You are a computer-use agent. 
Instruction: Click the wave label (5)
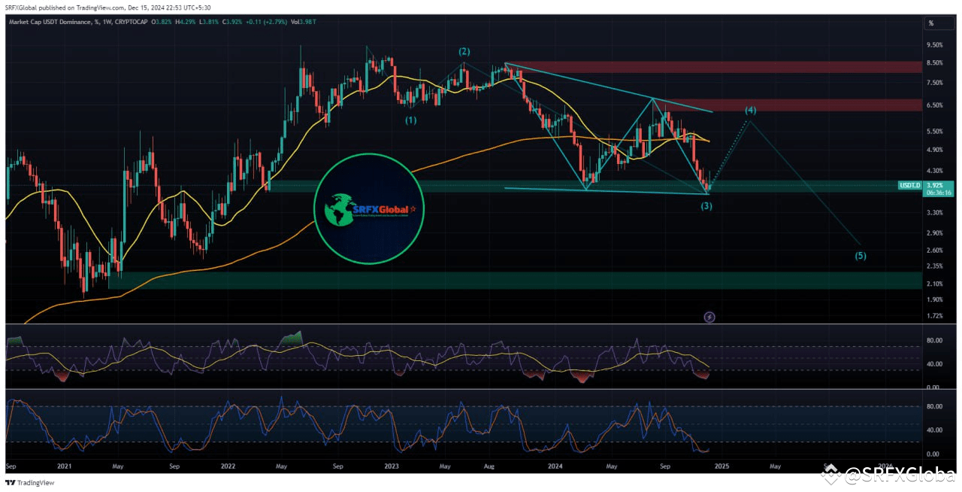861,256
